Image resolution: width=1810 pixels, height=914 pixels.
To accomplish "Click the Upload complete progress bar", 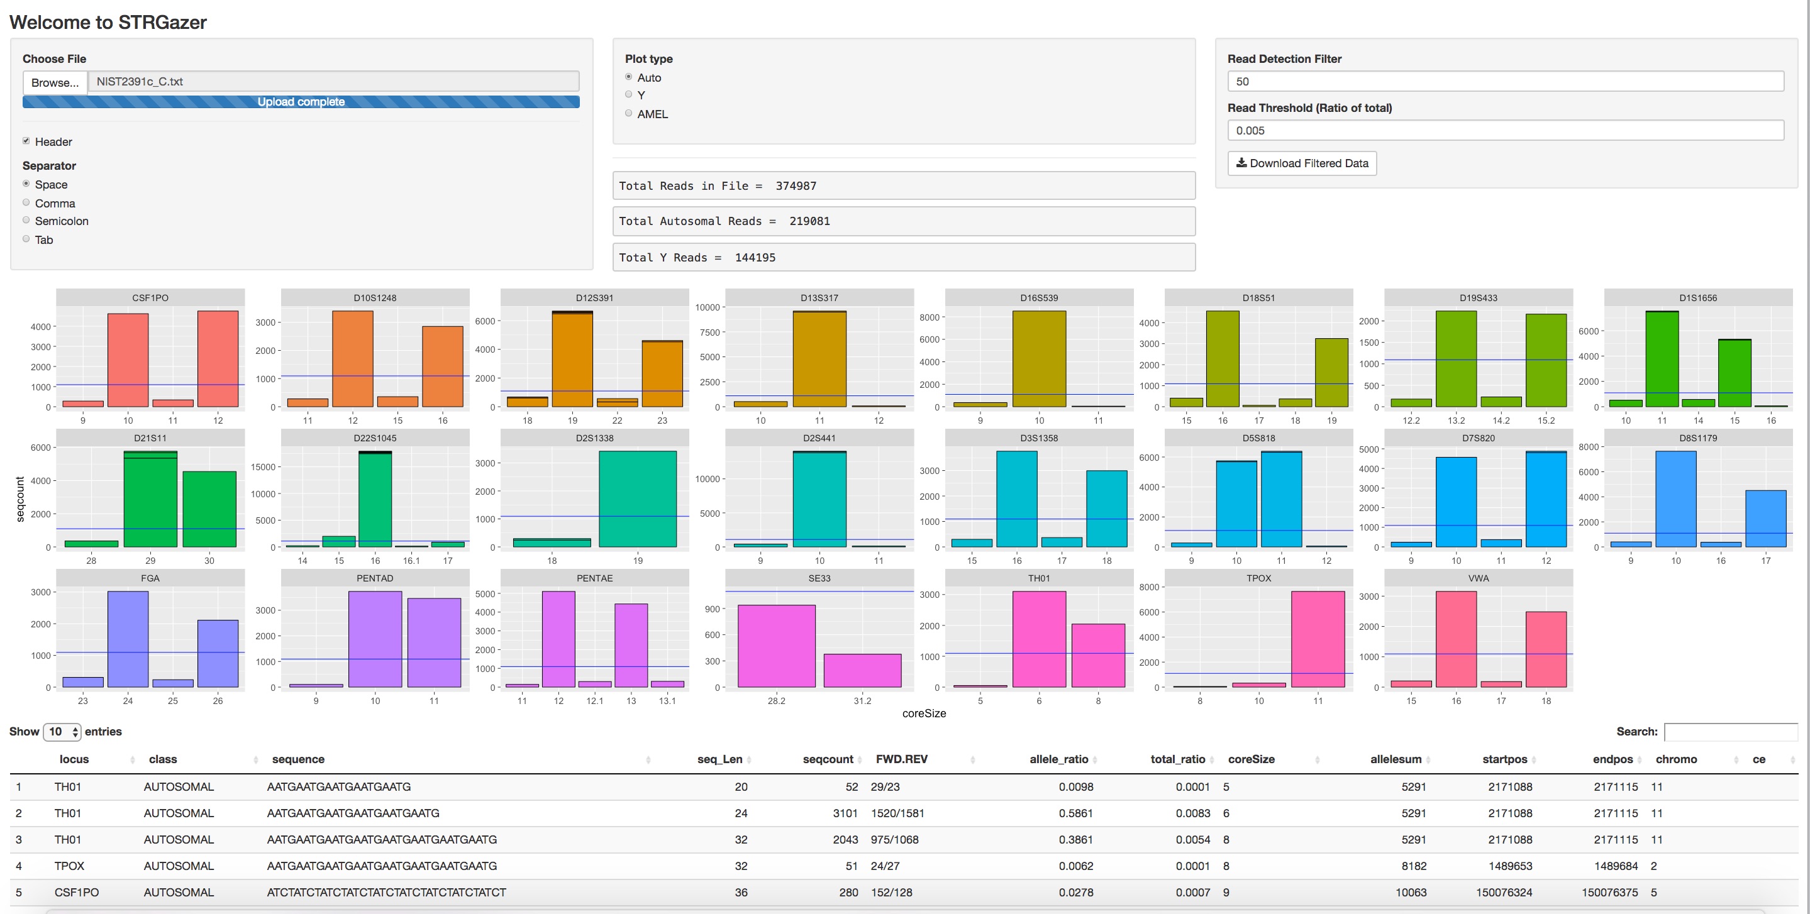I will coord(301,102).
